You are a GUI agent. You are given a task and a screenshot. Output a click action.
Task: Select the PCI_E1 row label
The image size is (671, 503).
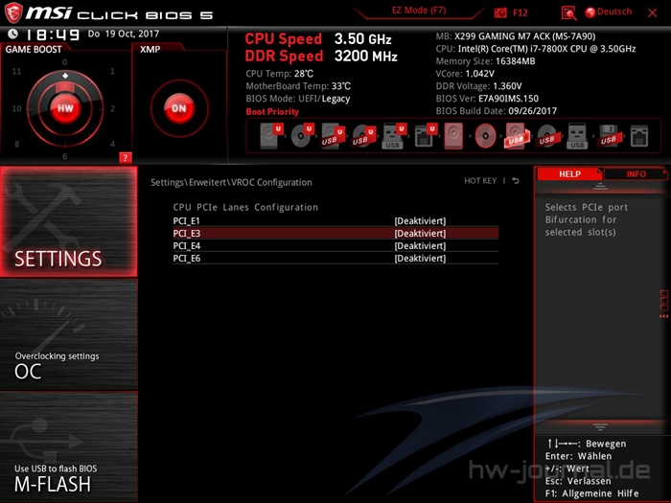pos(186,221)
